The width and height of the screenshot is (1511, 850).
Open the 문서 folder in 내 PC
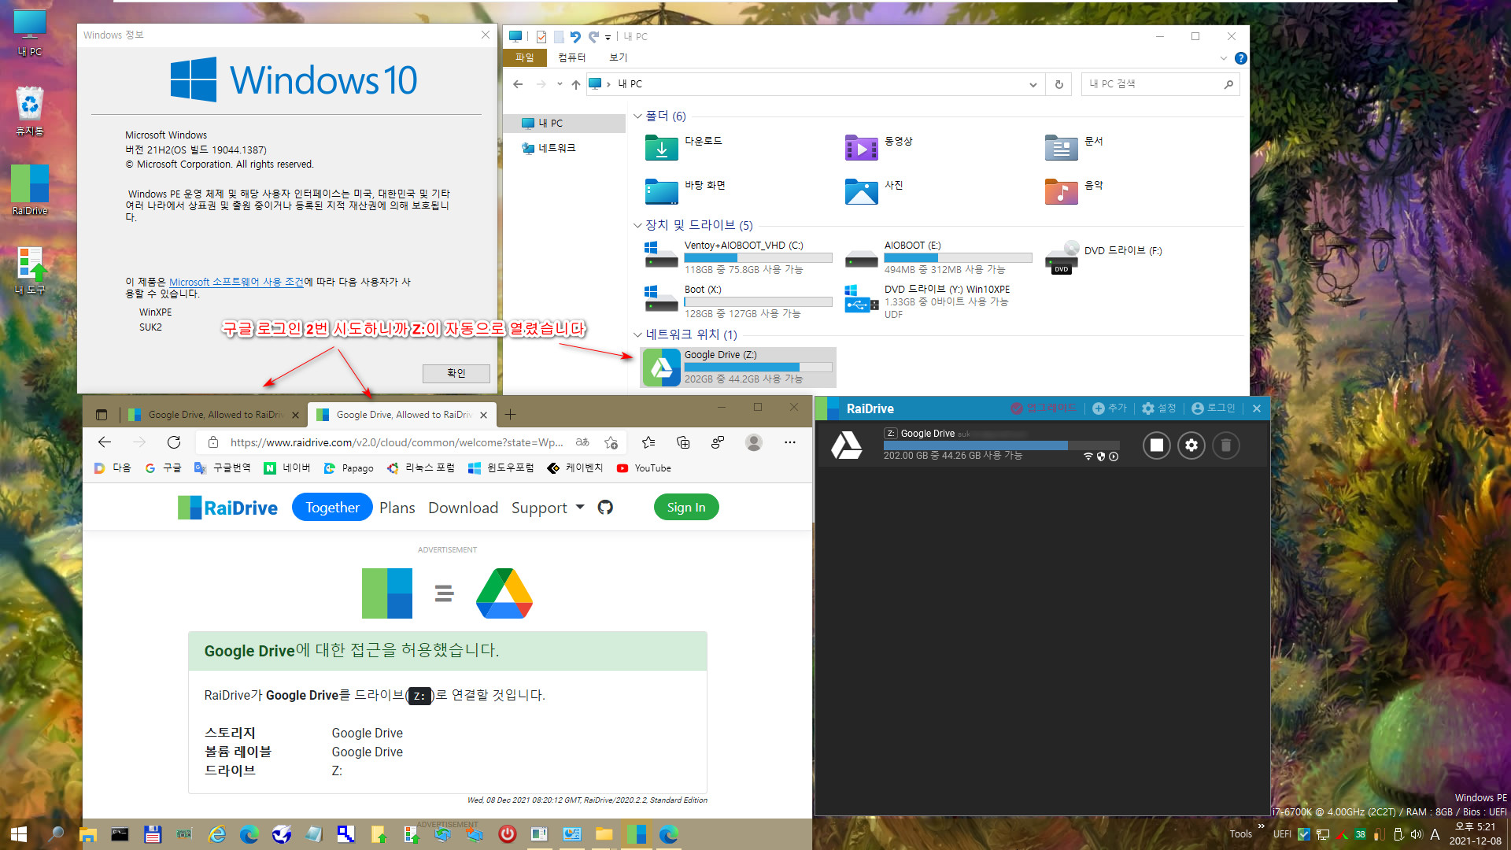coord(1074,146)
